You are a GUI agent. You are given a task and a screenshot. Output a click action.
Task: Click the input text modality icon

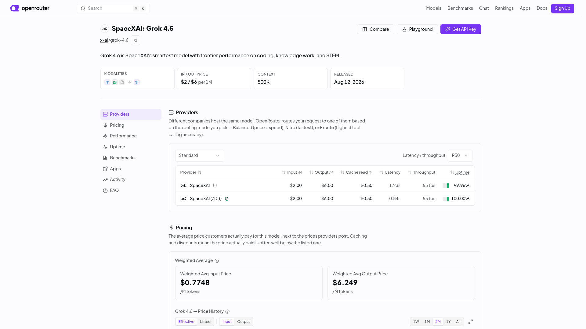point(107,82)
